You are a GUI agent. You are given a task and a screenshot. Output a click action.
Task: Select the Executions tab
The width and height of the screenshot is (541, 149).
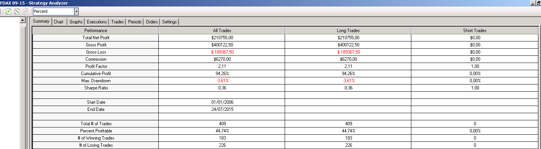(x=97, y=22)
